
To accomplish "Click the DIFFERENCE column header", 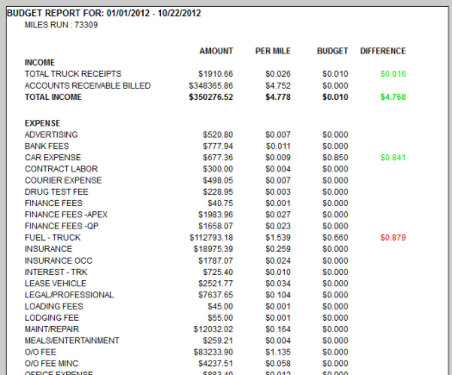I will pos(383,51).
